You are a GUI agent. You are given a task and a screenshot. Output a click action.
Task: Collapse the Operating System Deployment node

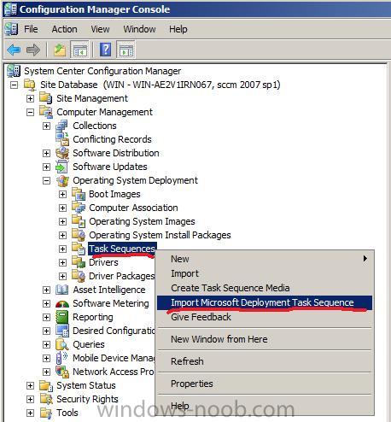[46, 180]
